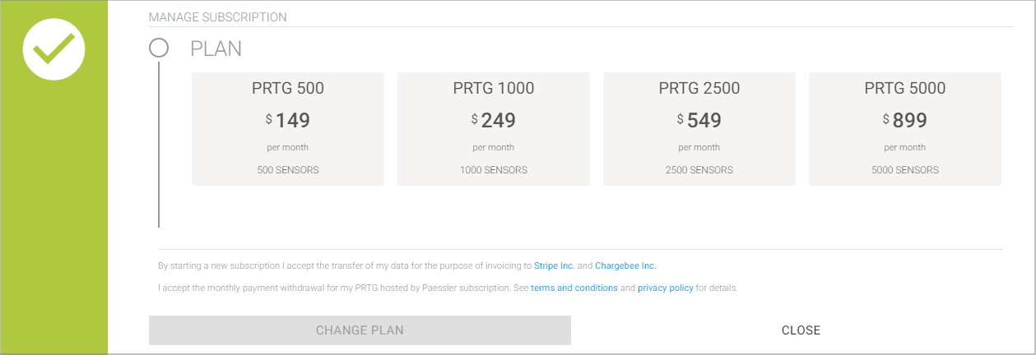This screenshot has height=355, width=1036.
Task: Choose the PRTG 1000 plan card
Action: (494, 129)
